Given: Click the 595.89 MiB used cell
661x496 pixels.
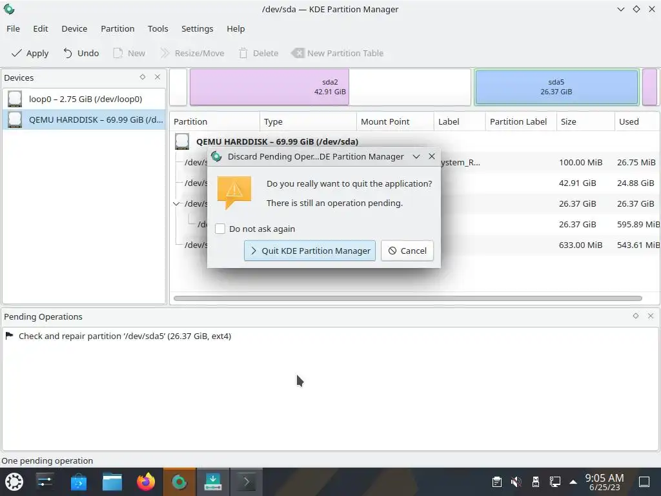Looking at the screenshot, I should point(638,224).
